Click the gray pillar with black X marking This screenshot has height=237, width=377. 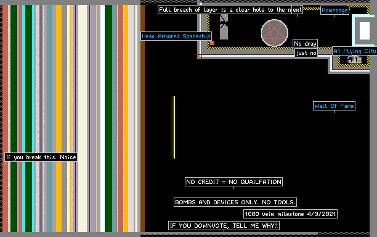[224, 27]
